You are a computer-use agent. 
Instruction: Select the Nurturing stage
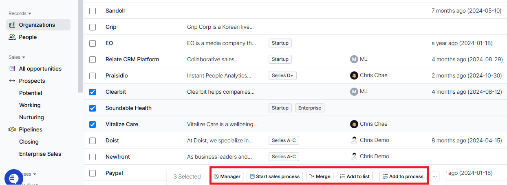point(31,117)
